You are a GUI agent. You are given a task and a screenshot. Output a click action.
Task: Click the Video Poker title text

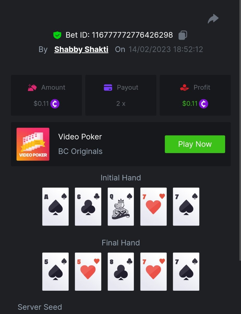tap(80, 137)
